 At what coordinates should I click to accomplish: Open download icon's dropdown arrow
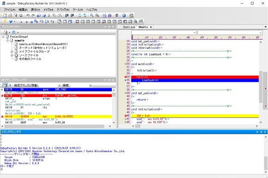[x=14, y=22]
